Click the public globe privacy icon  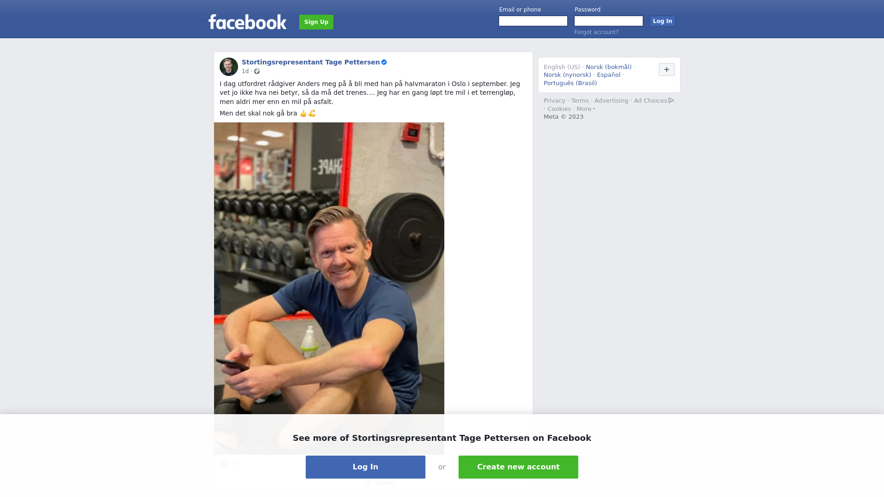click(257, 71)
